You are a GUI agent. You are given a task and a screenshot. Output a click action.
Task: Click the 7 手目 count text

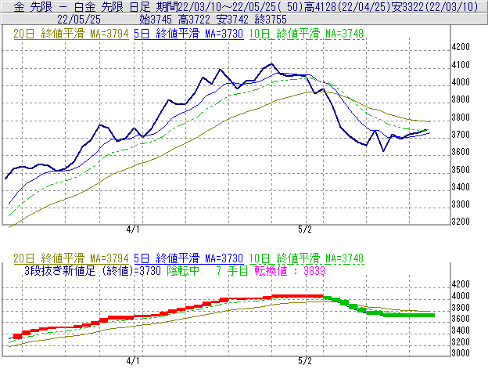pyautogui.click(x=231, y=271)
